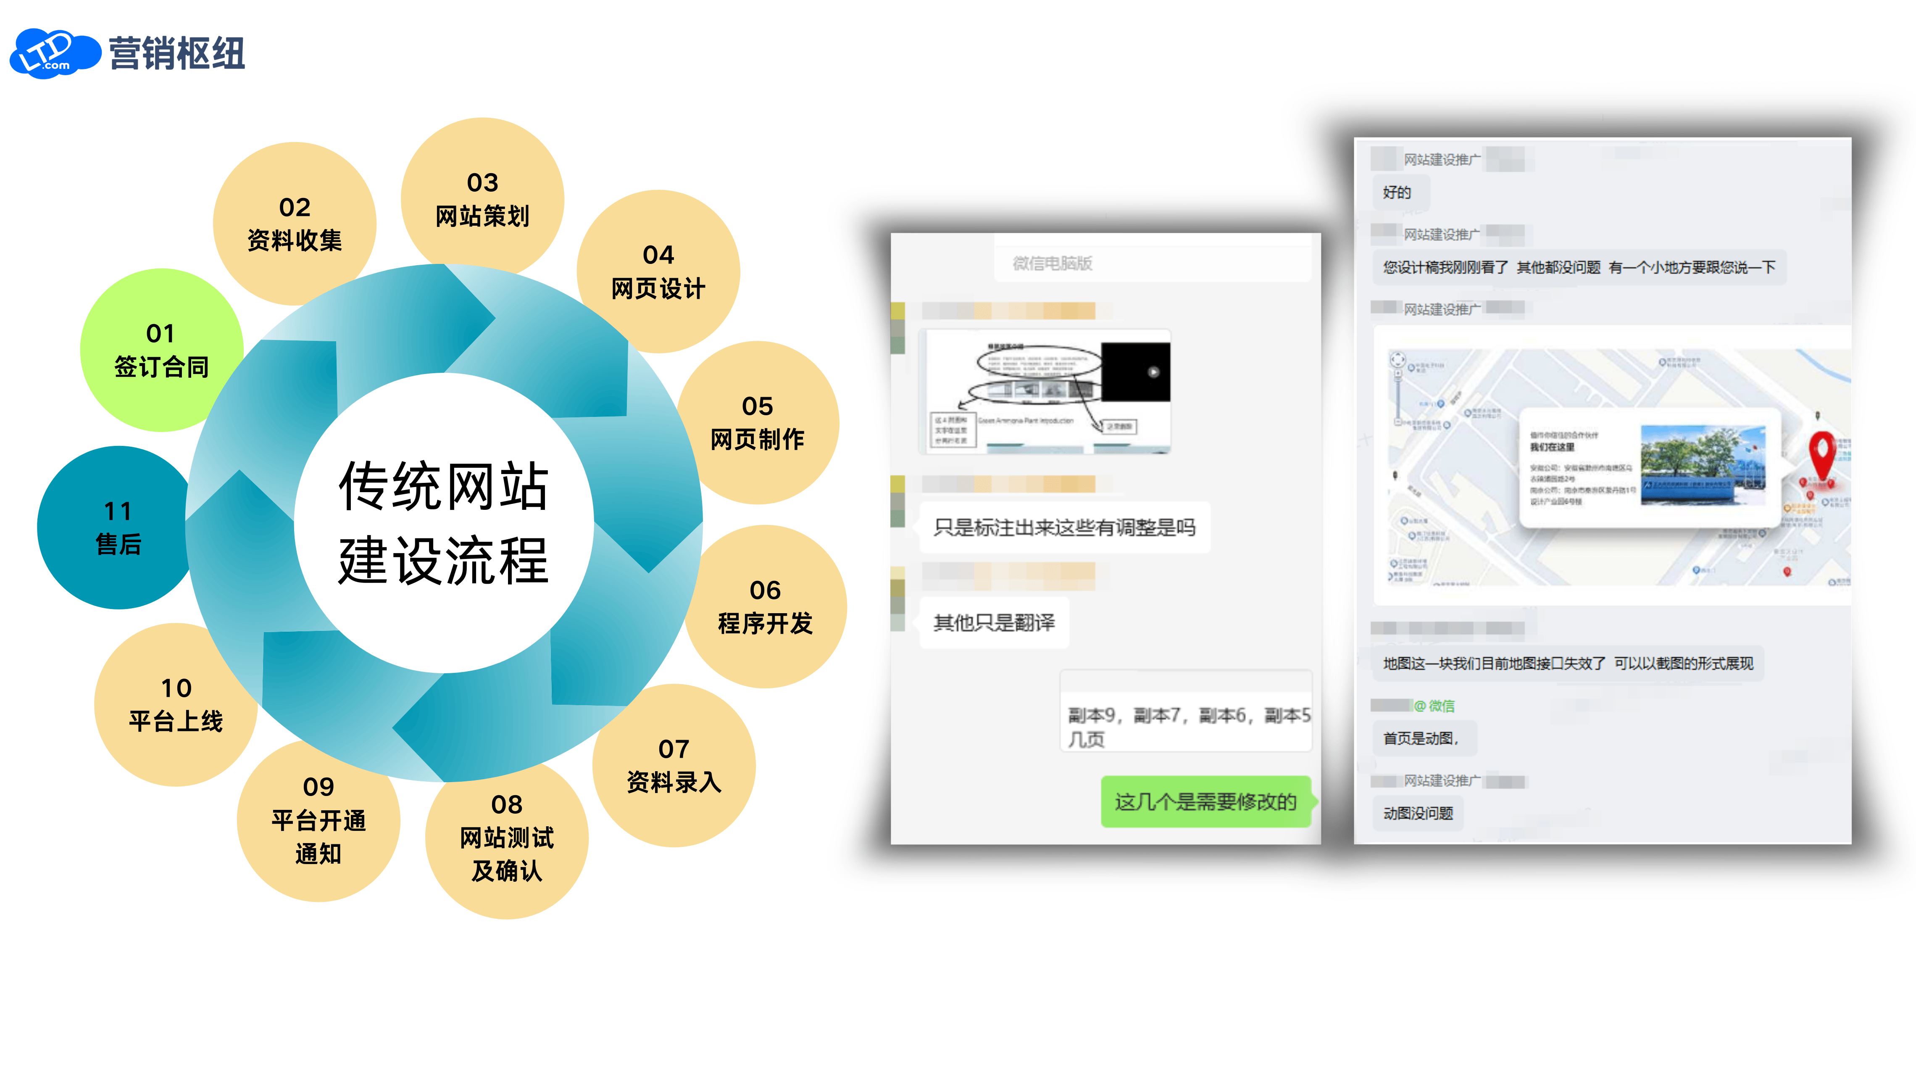
Task: Click the 07 资料录入 circle
Action: click(x=674, y=765)
